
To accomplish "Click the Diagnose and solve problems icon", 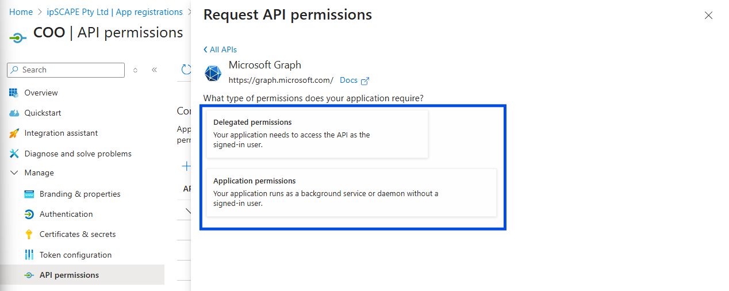I will (14, 154).
